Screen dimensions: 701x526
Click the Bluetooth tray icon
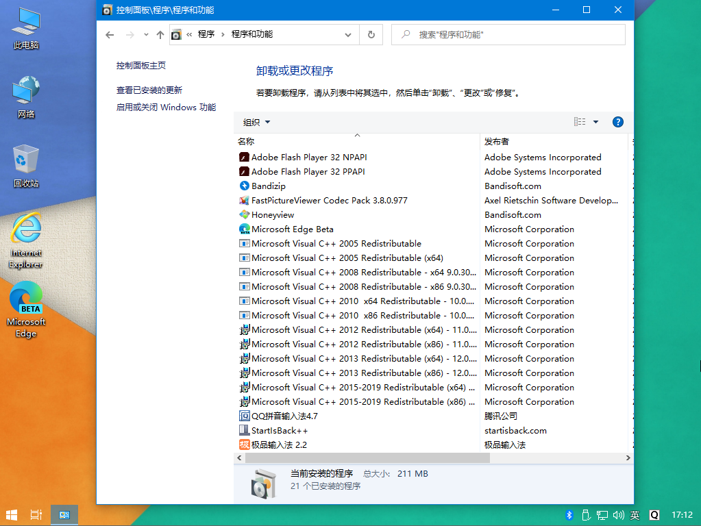569,515
